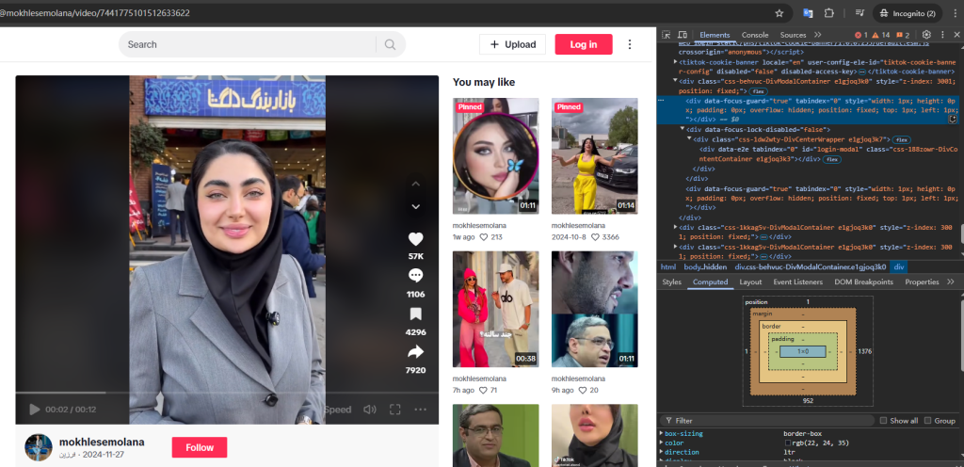Check the Group checkbox
Image resolution: width=964 pixels, height=467 pixels.
(x=928, y=421)
